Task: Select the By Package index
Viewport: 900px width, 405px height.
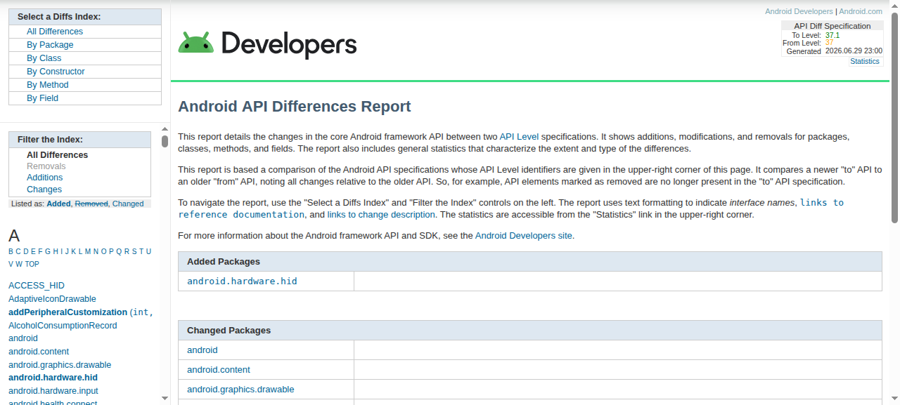Action: [x=50, y=45]
